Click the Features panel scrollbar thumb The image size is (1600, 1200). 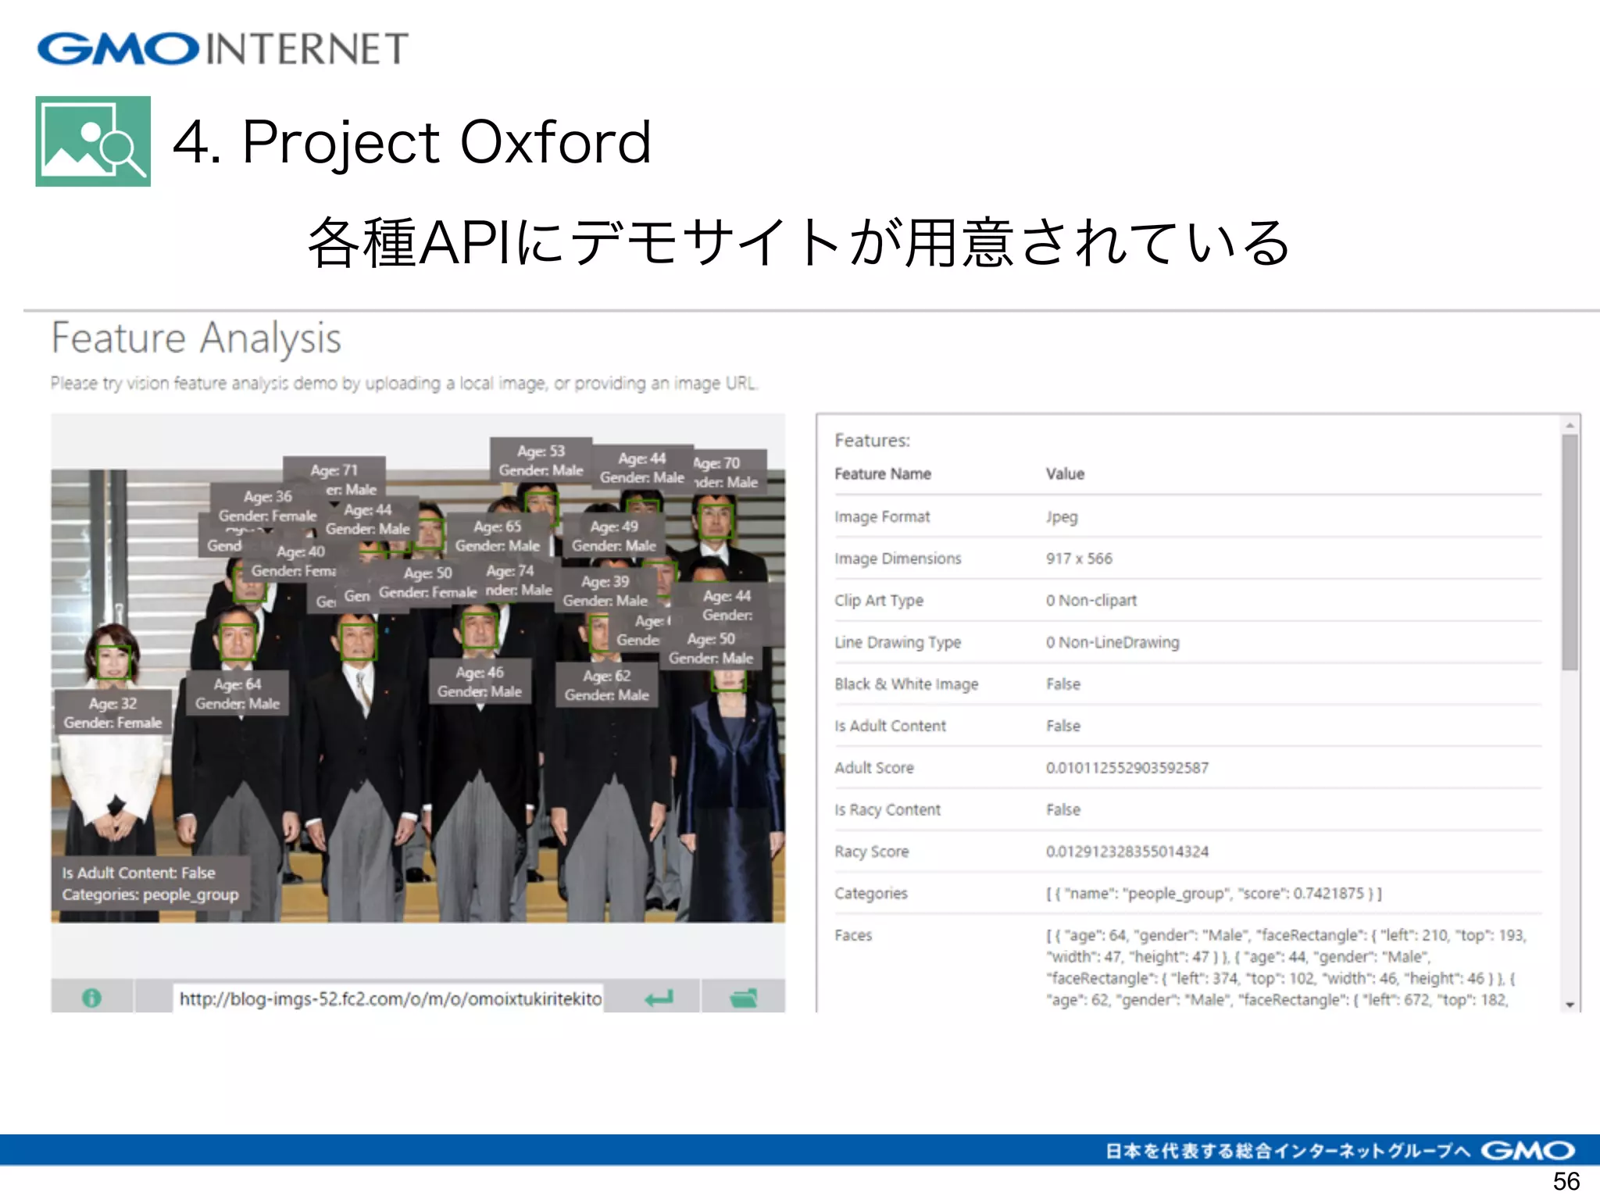(x=1570, y=552)
